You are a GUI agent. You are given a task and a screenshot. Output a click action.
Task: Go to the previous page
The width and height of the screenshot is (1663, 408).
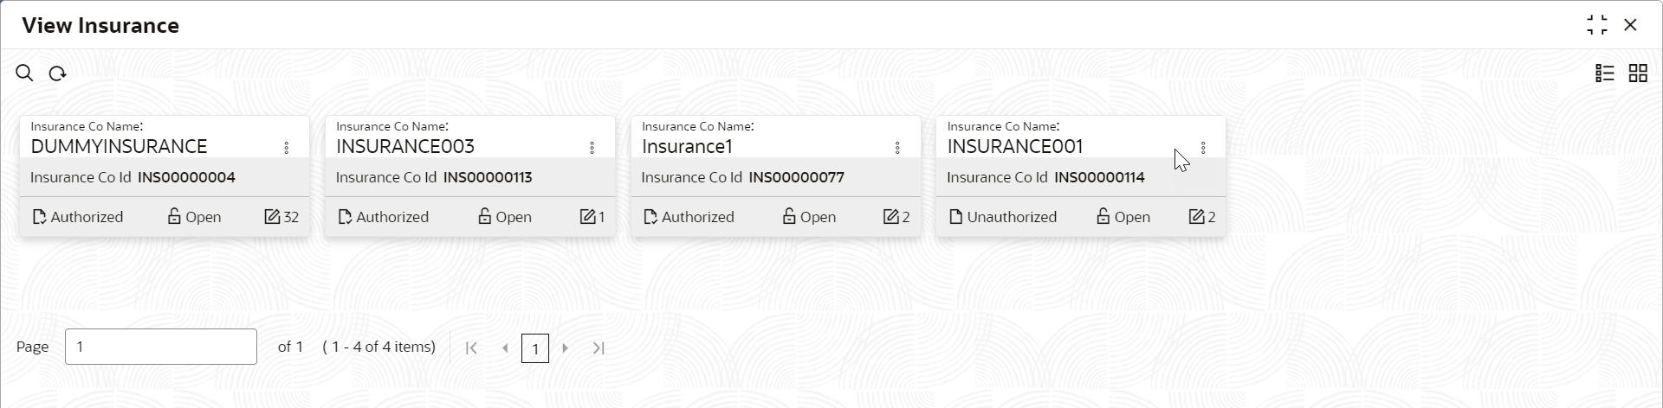(505, 348)
